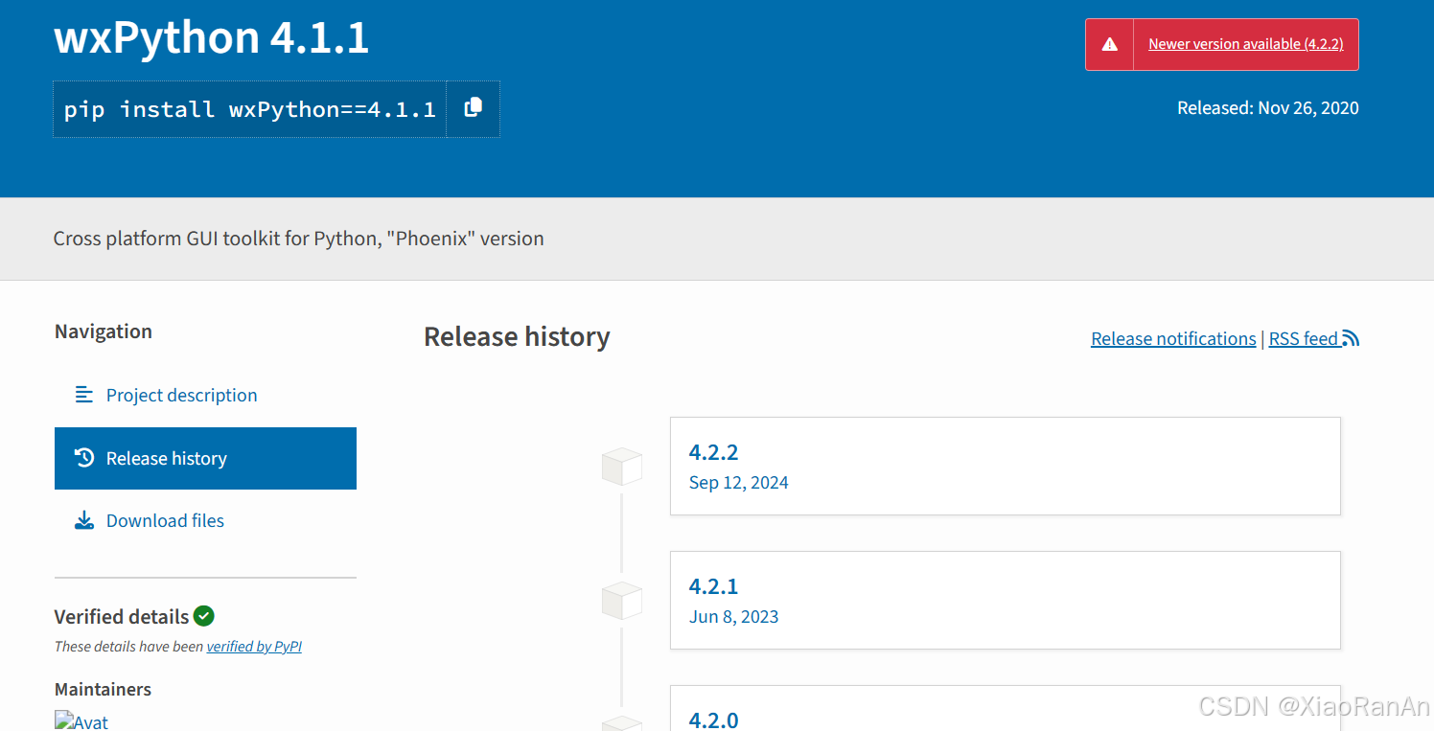Image resolution: width=1434 pixels, height=731 pixels.
Task: Click the warning triangle icon in red banner
Action: coord(1109,44)
